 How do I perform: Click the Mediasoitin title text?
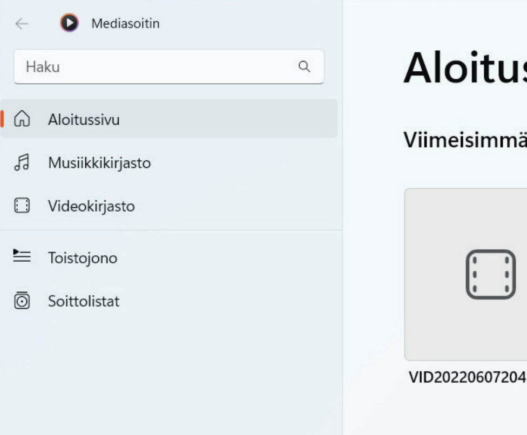[x=125, y=24]
